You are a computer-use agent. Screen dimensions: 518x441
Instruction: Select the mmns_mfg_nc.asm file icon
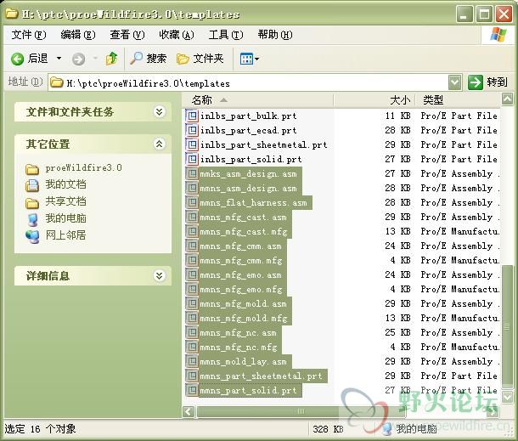[x=192, y=332]
